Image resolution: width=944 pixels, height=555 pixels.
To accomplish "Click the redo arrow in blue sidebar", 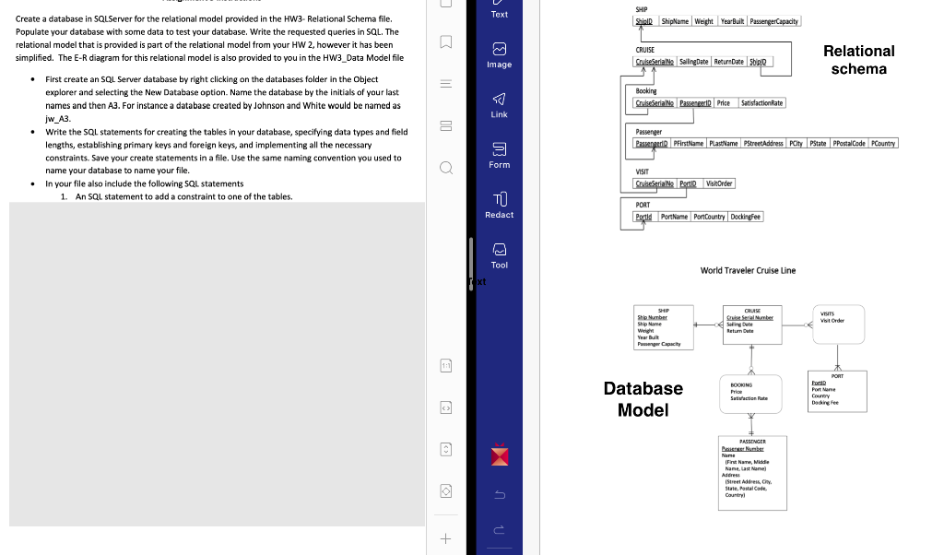I will pyautogui.click(x=500, y=530).
